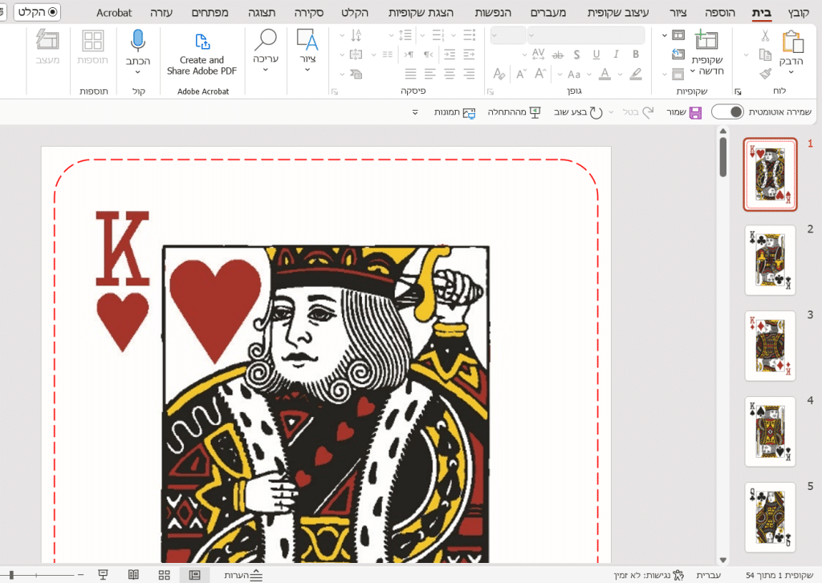The width and height of the screenshot is (822, 583).
Task: Open the File (קובץ) tab
Action: coord(799,13)
